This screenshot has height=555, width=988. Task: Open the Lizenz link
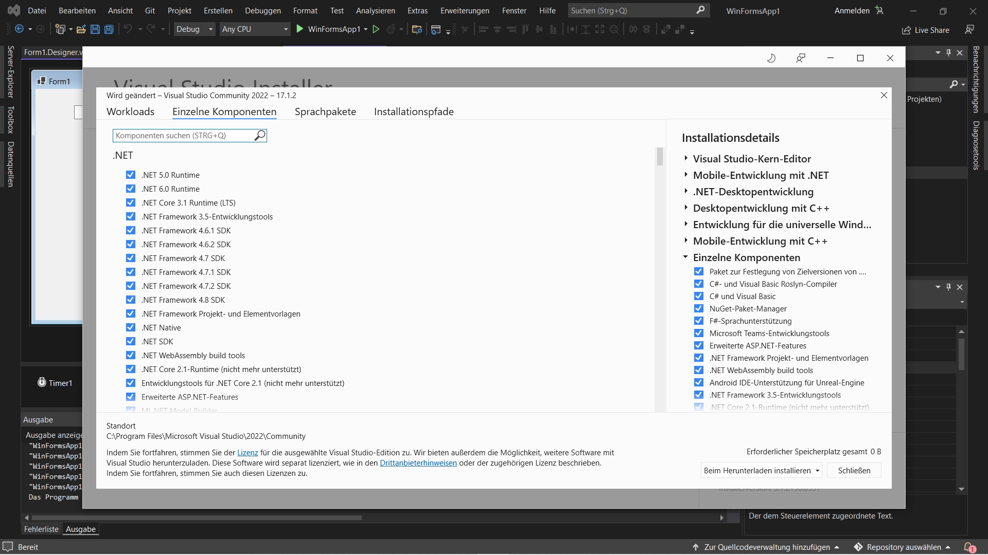[x=248, y=453]
